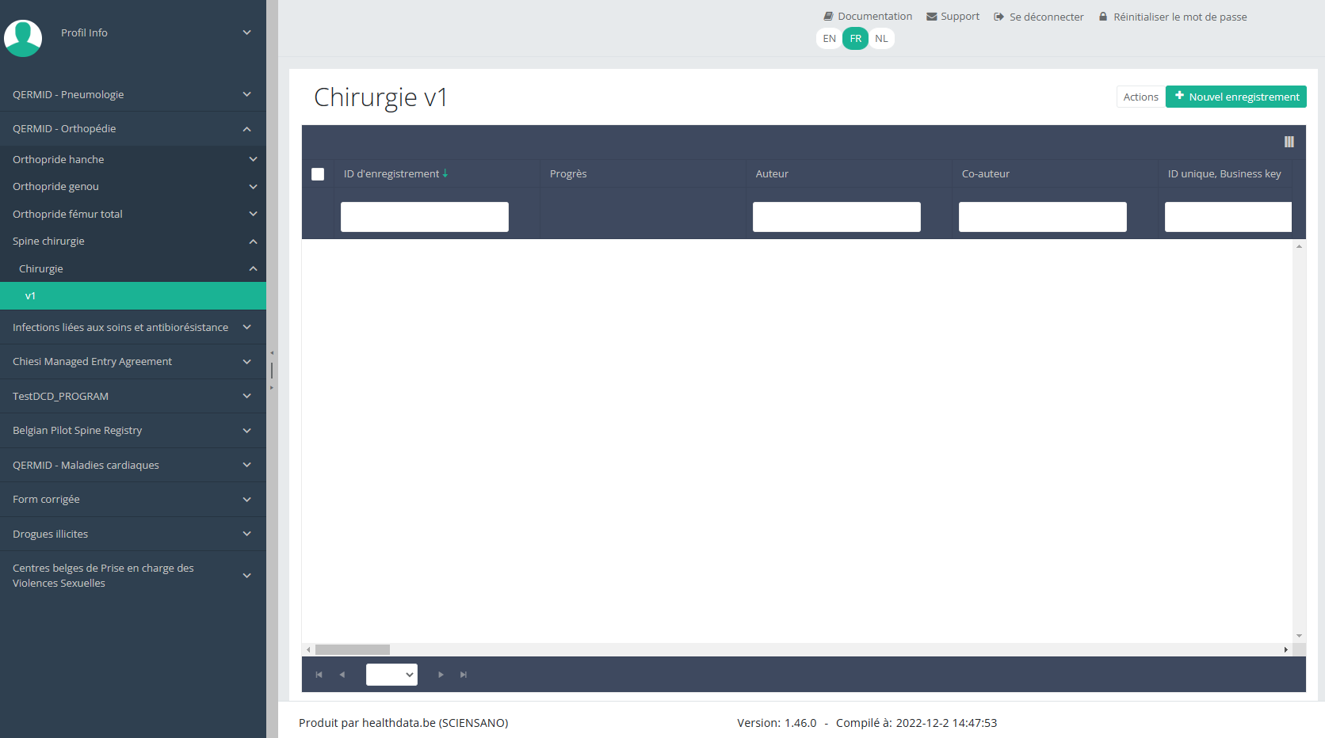
Task: Tick the select-all records checkbox
Action: coord(318,174)
